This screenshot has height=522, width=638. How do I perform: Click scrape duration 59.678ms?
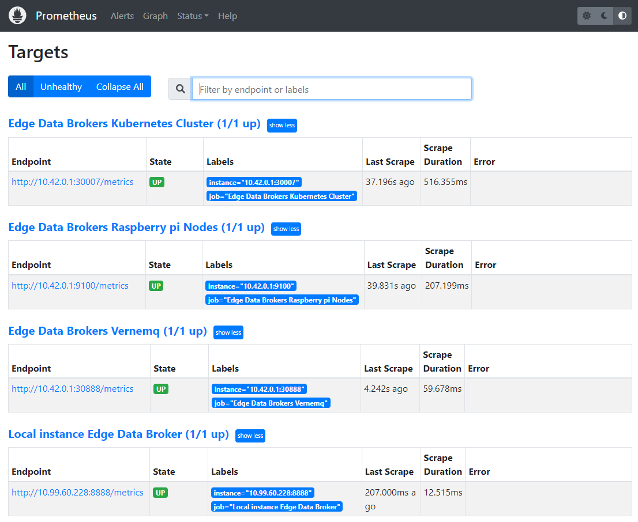point(442,389)
